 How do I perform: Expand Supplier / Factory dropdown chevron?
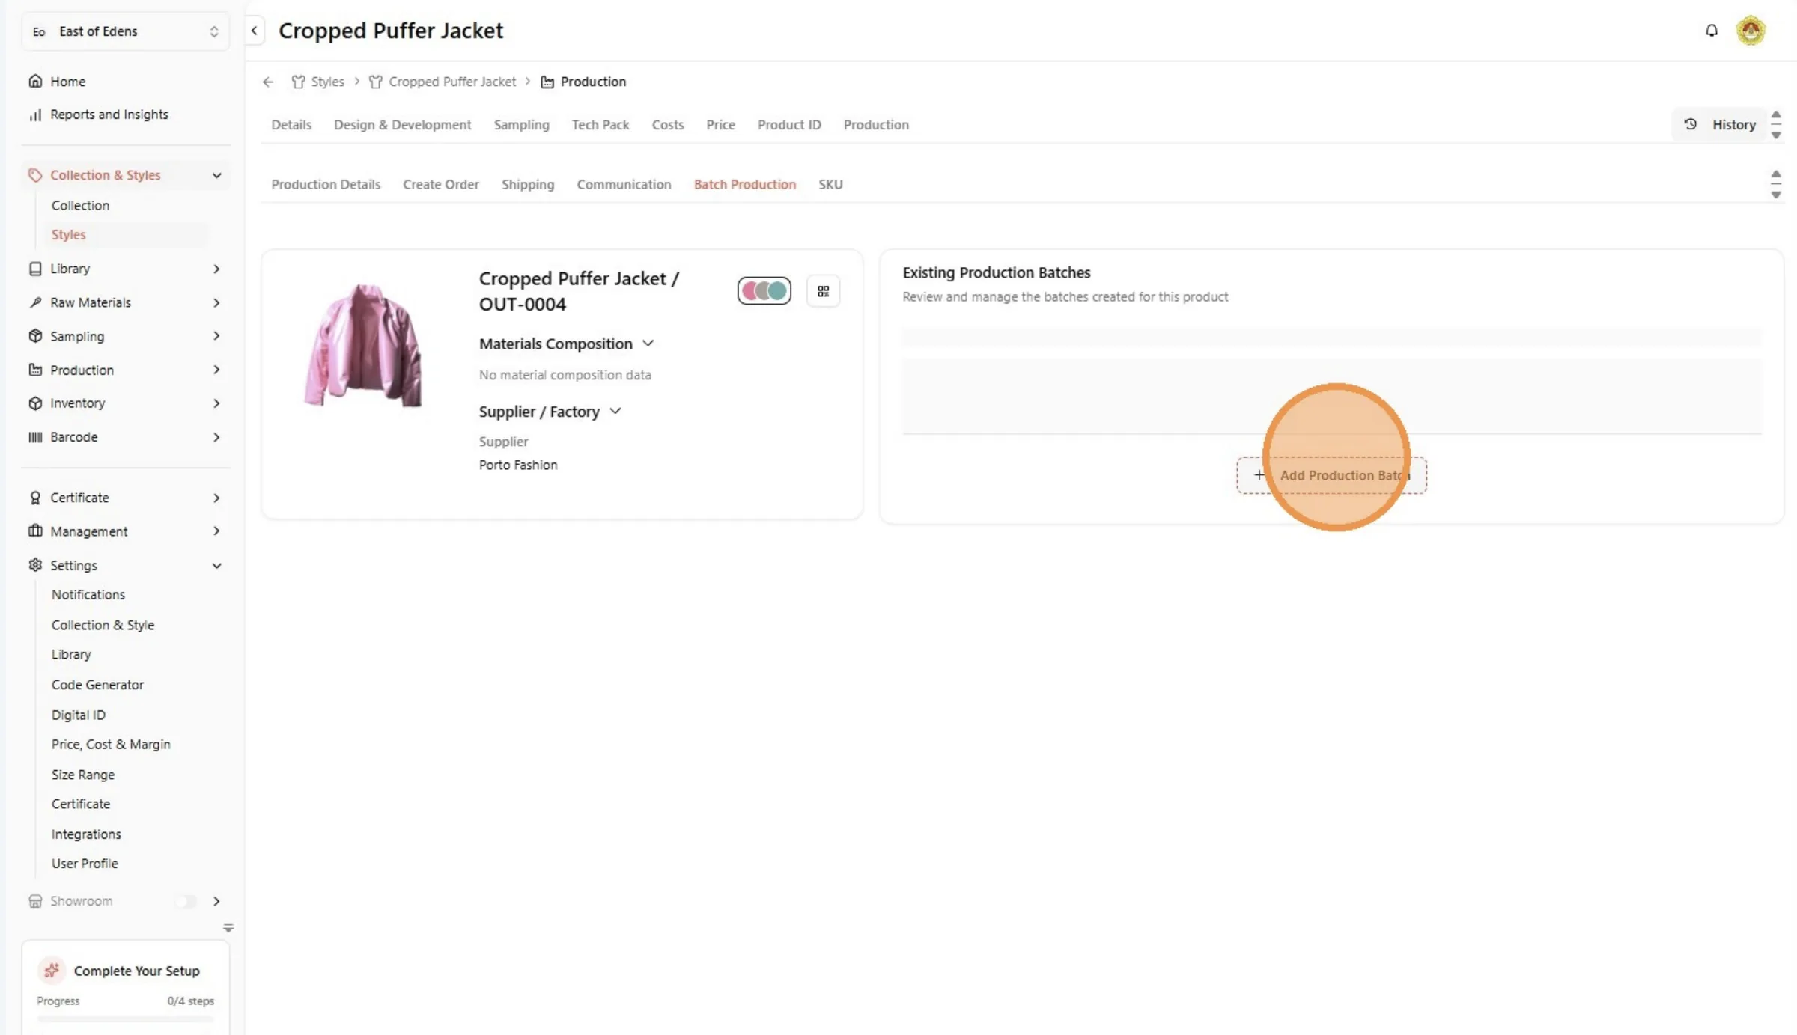[x=615, y=411]
